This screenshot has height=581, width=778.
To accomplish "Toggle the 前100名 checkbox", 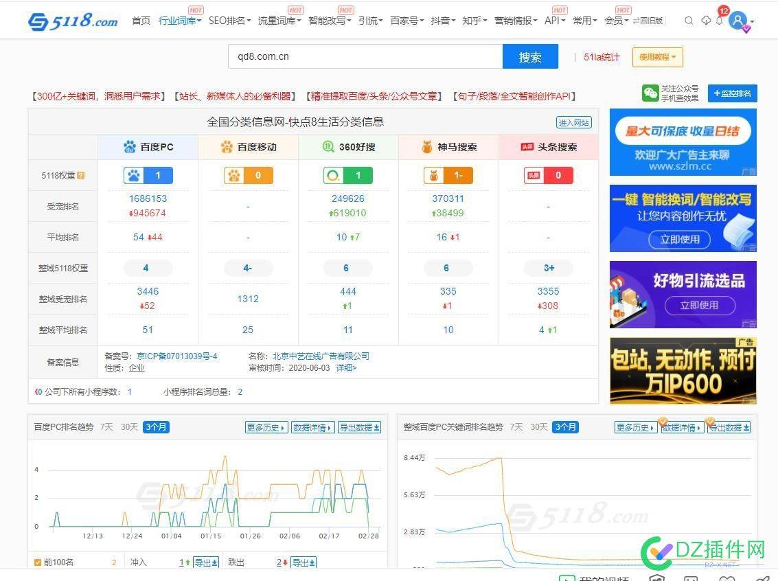I will (38, 562).
